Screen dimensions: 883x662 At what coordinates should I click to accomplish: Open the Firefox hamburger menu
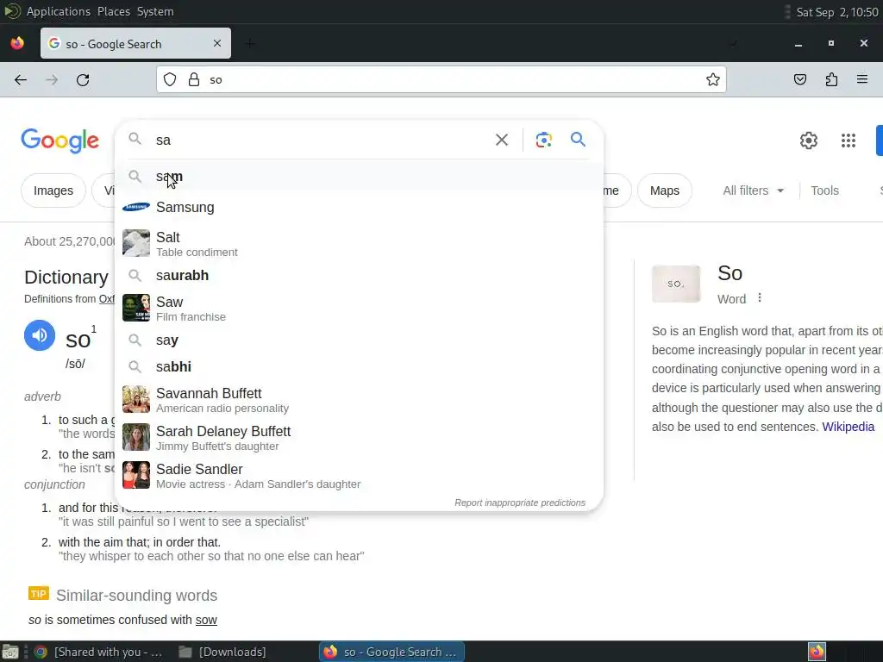(862, 80)
